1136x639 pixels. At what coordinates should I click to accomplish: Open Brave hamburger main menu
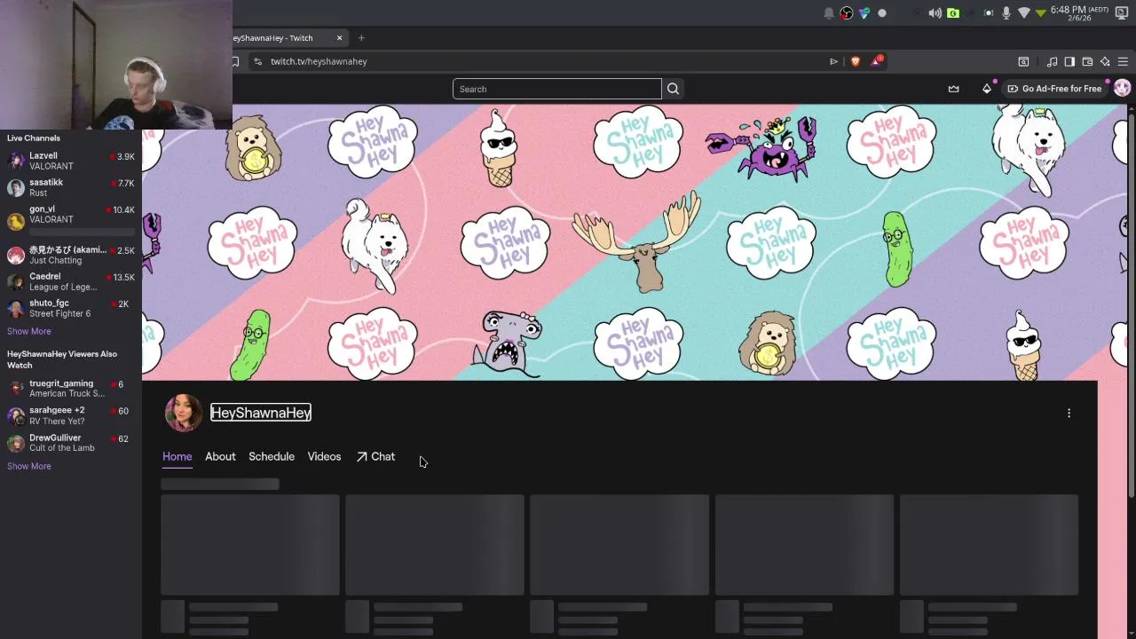point(1123,61)
